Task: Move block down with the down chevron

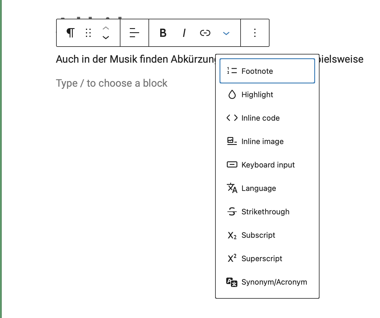Action: [106, 37]
